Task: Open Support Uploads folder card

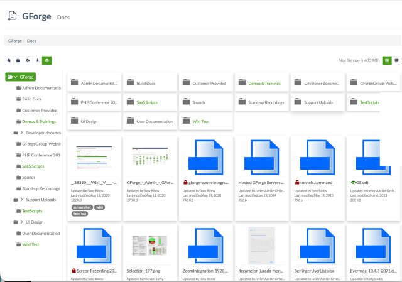Action: click(318, 102)
